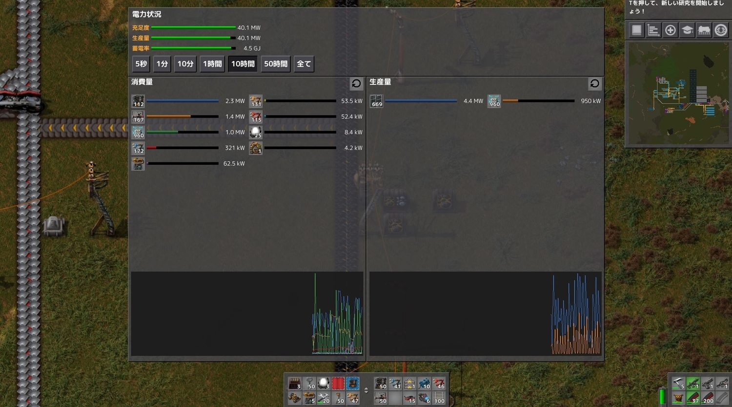Switch to the 10時間 time range
The image size is (732, 407).
tap(243, 64)
